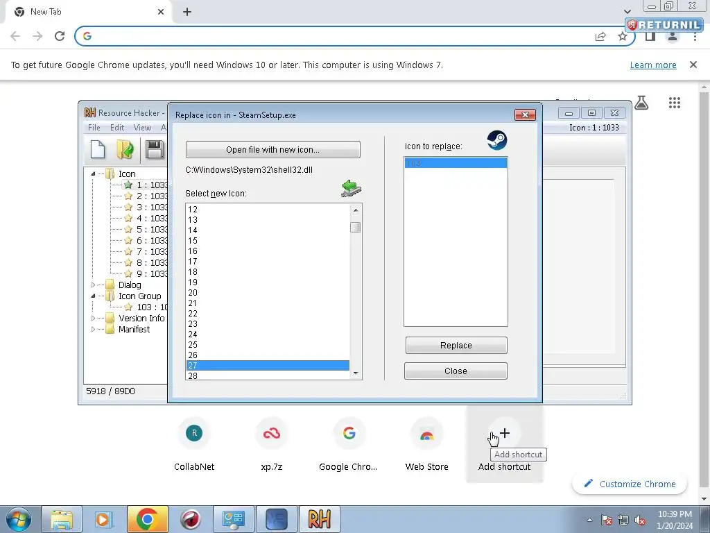Expand the Manifest folder
The width and height of the screenshot is (710, 533).
pos(93,329)
